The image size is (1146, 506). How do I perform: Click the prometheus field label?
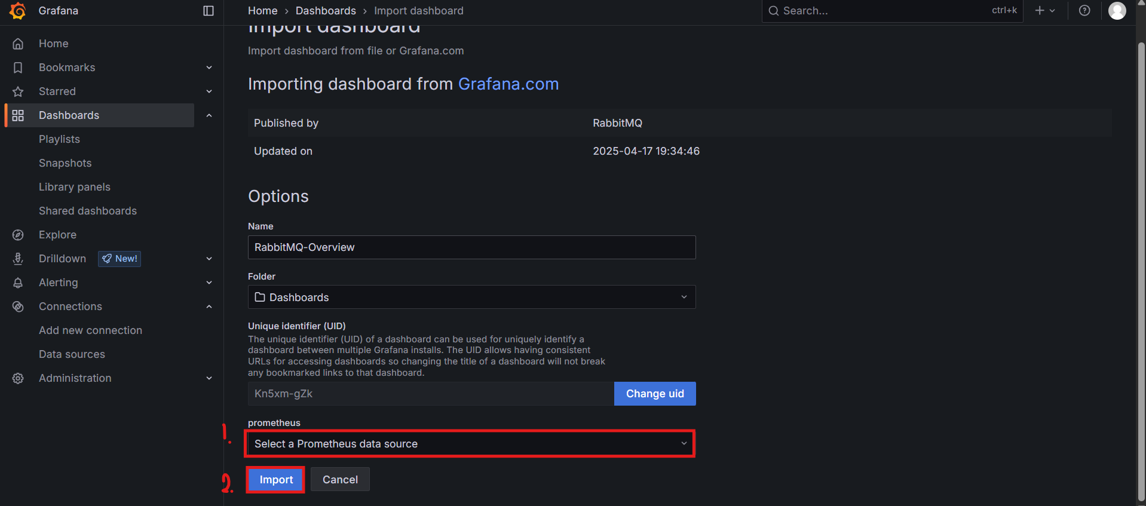coord(274,423)
